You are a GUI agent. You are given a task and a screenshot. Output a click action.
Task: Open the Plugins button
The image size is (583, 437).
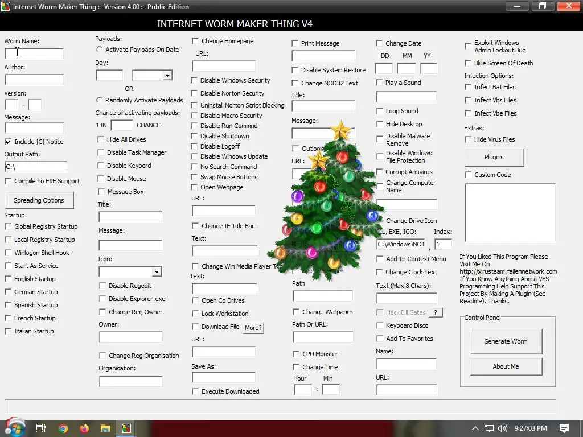pyautogui.click(x=494, y=157)
